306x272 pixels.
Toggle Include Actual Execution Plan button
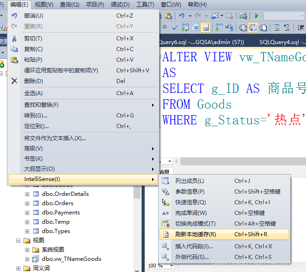219,27
